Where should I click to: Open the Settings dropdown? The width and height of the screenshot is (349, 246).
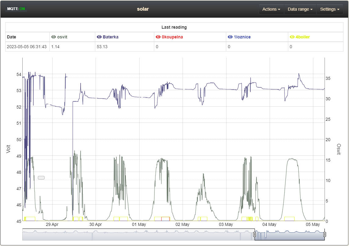(329, 9)
